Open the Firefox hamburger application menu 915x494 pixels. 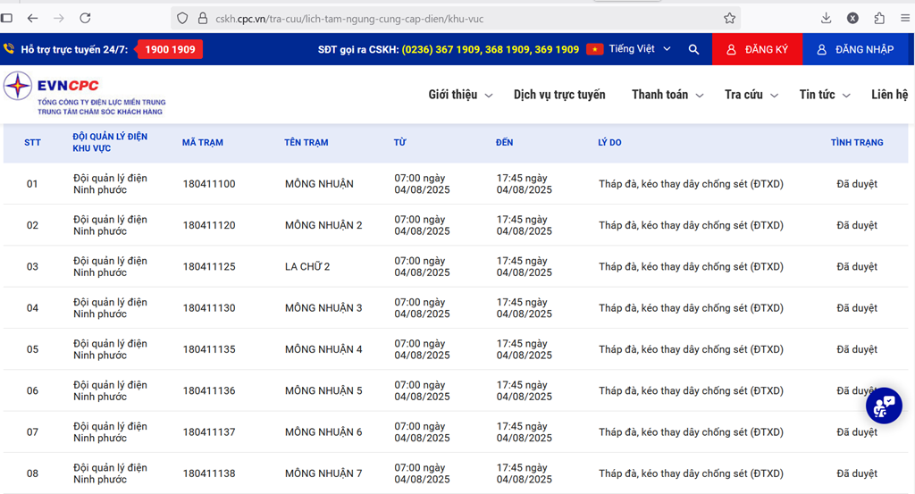904,18
